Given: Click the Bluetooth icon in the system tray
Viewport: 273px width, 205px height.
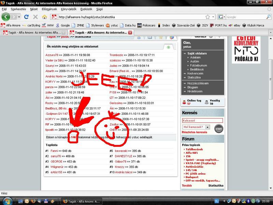Looking at the screenshot, I should [248, 201].
